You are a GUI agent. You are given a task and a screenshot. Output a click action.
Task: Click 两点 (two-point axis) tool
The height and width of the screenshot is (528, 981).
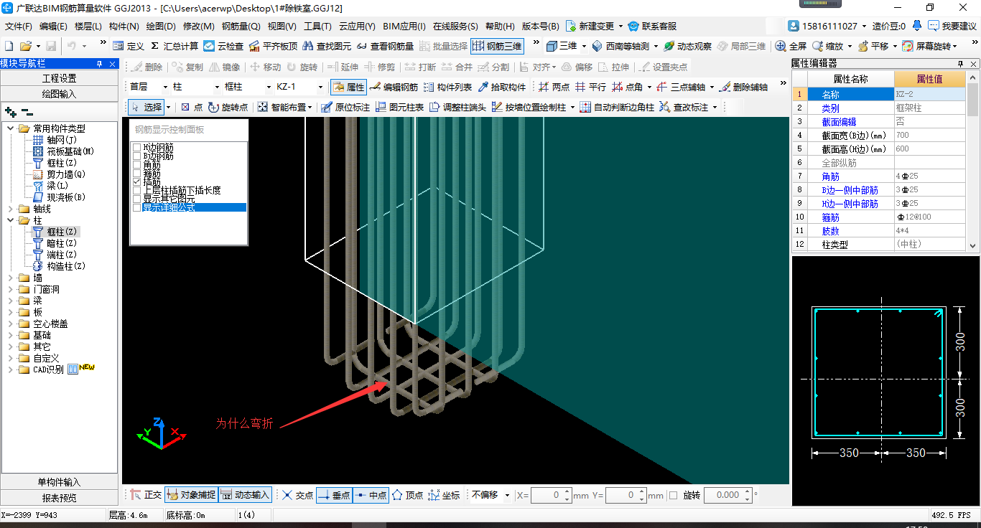(x=554, y=87)
